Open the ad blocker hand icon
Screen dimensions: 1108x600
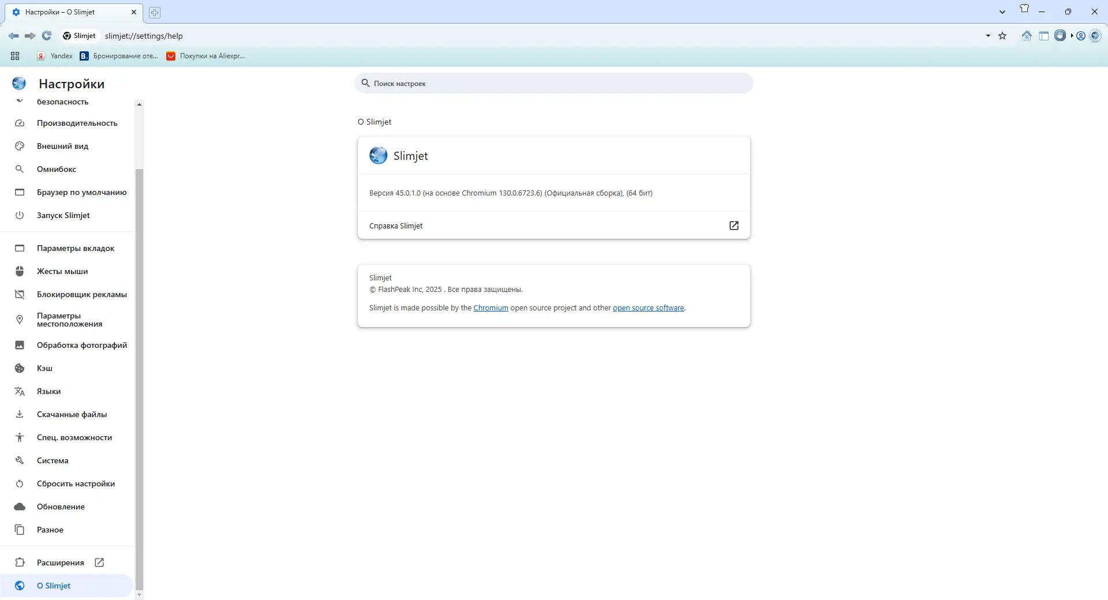tap(1060, 36)
